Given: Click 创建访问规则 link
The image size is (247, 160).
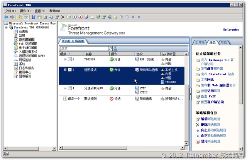Looking at the screenshot, I should click(x=210, y=91).
